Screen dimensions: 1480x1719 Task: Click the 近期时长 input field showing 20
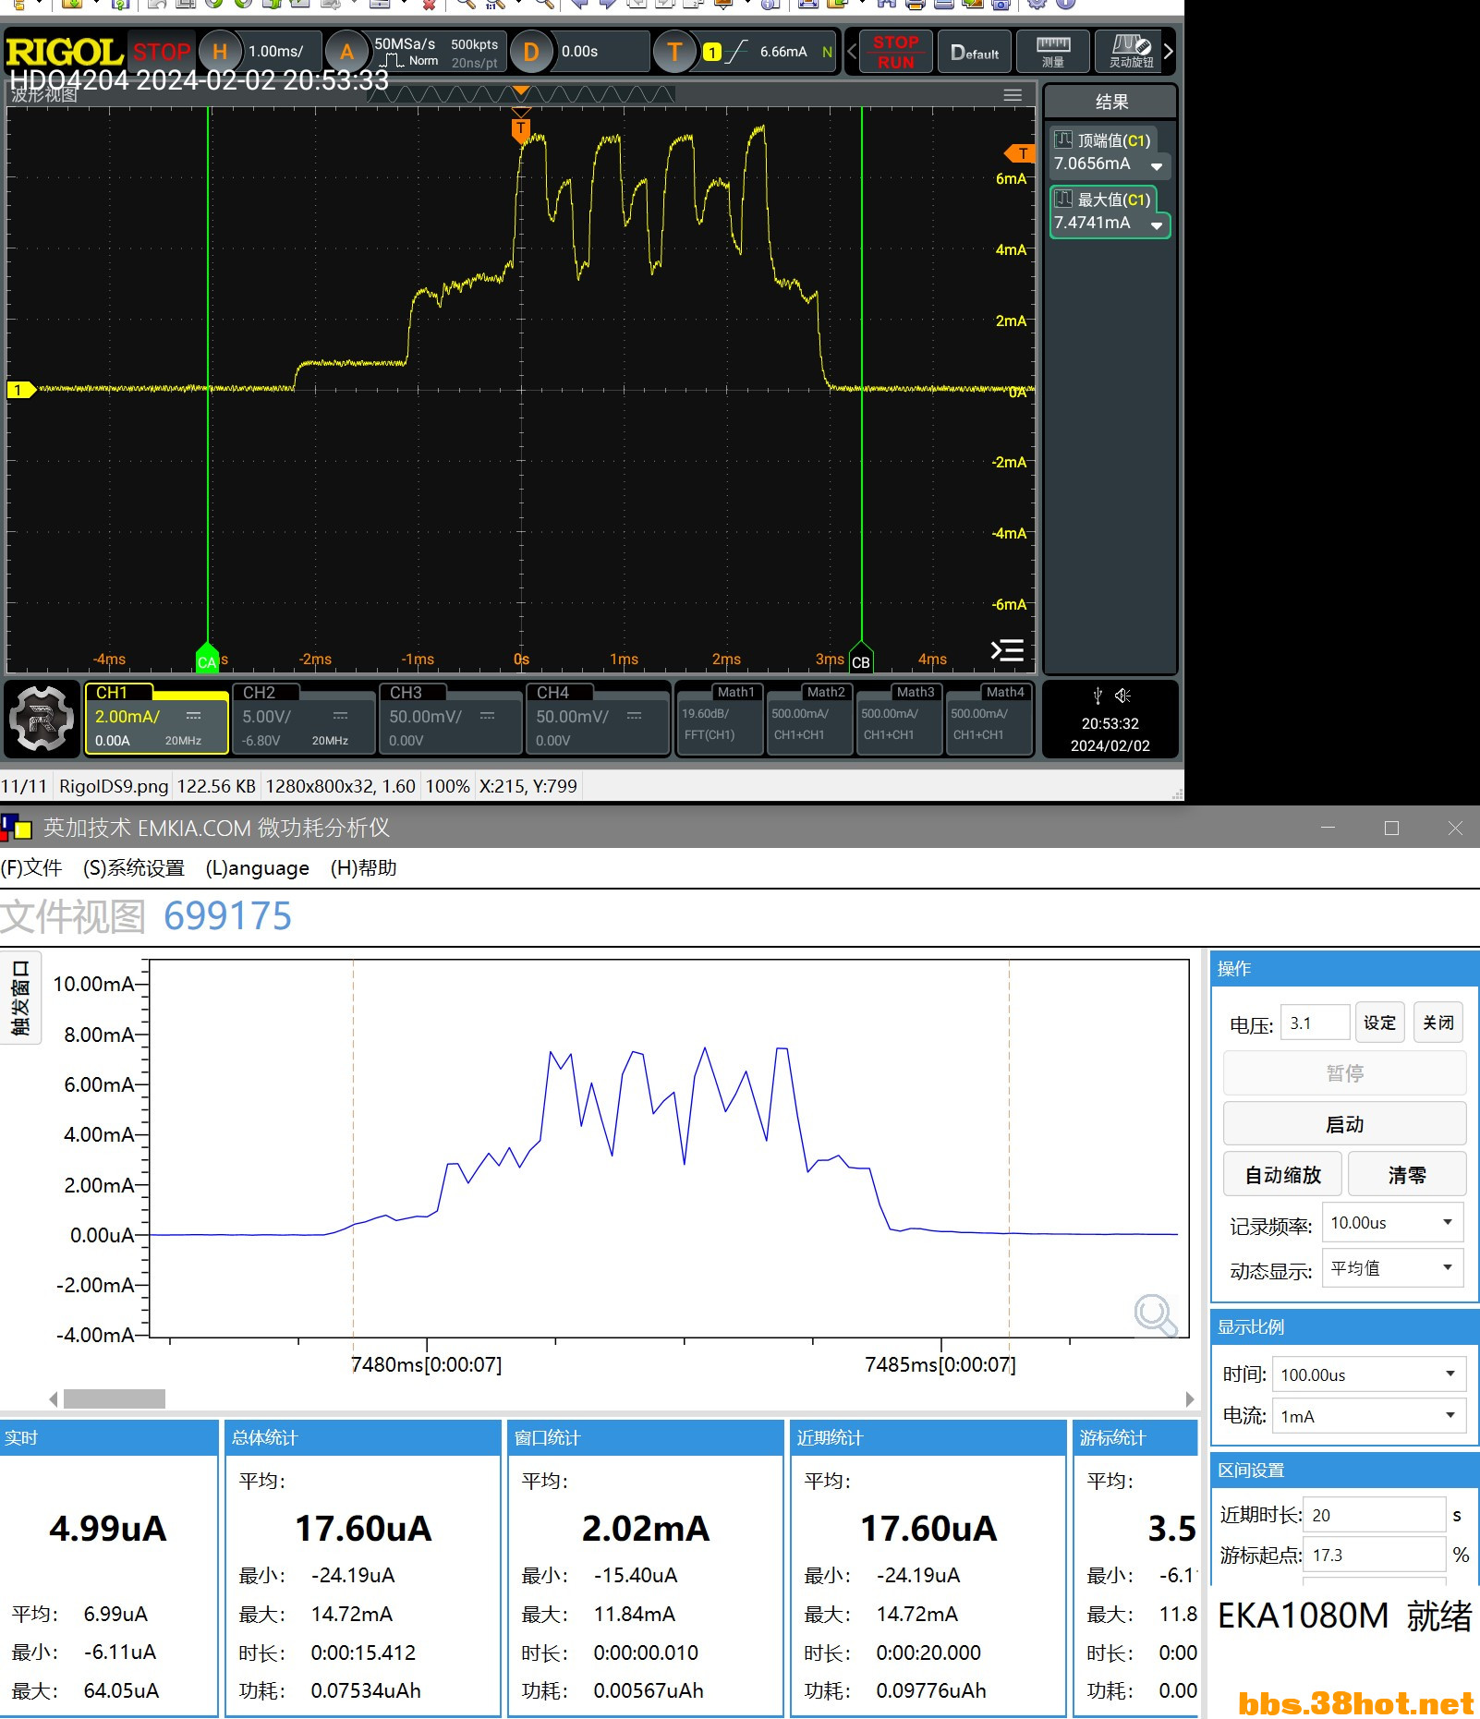pyautogui.click(x=1374, y=1515)
